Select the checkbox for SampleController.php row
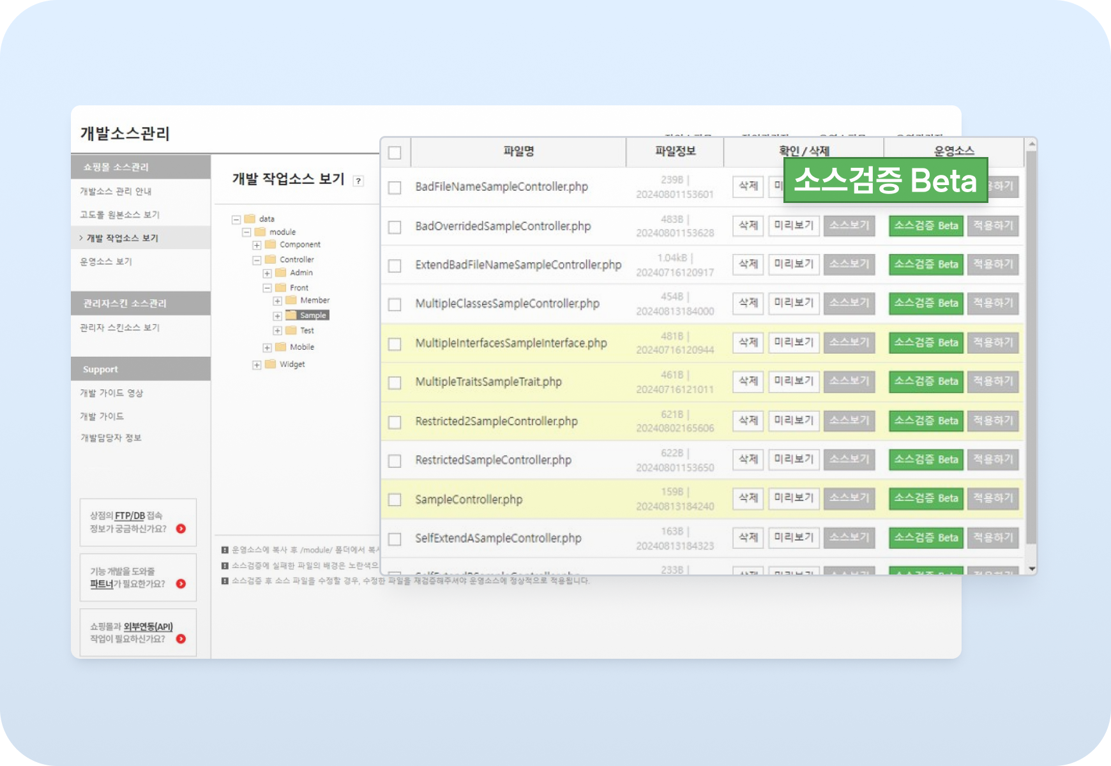Image resolution: width=1111 pixels, height=766 pixels. click(x=395, y=500)
